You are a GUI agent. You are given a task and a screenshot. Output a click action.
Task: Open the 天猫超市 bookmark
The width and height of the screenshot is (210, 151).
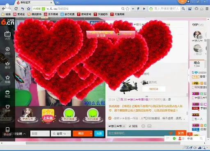point(101,14)
